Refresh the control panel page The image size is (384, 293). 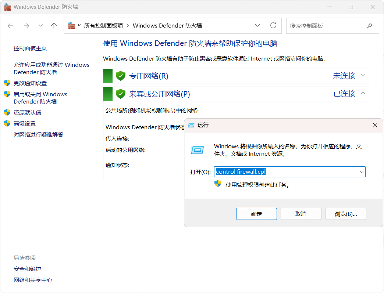273,25
